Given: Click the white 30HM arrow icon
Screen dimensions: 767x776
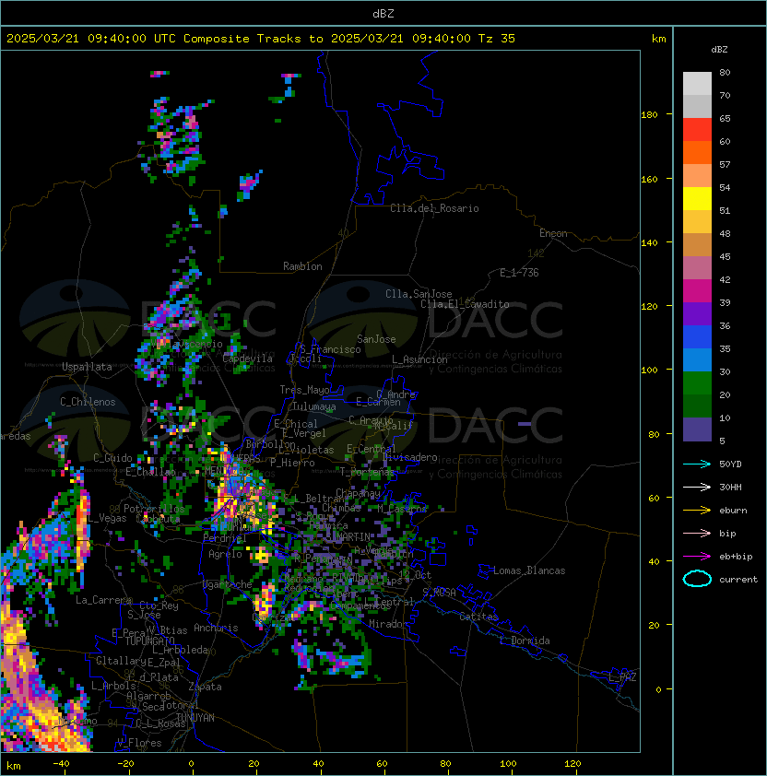Looking at the screenshot, I should click(697, 487).
